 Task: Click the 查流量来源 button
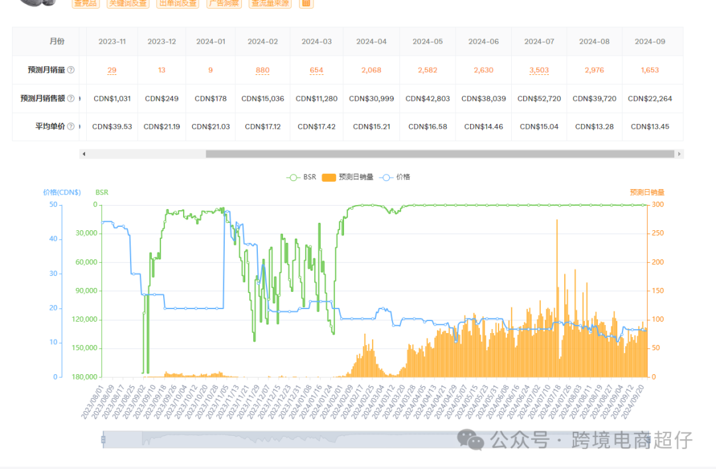tap(270, 3)
